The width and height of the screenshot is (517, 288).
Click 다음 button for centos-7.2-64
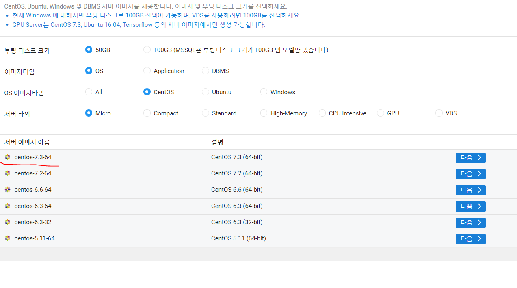pos(470,174)
